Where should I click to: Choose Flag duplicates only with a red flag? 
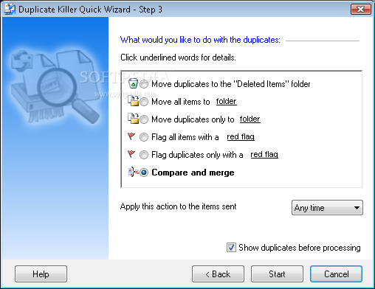click(x=144, y=155)
